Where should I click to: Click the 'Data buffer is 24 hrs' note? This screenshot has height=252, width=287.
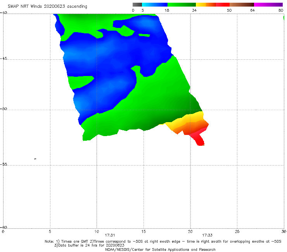click(89, 245)
